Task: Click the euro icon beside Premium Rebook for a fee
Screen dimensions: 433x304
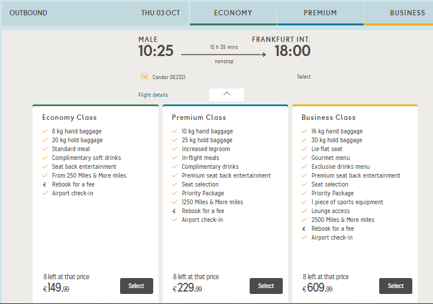Action: click(175, 211)
